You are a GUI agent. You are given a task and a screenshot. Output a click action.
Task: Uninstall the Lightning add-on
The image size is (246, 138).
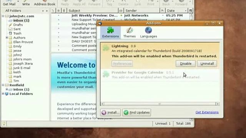[207, 64]
